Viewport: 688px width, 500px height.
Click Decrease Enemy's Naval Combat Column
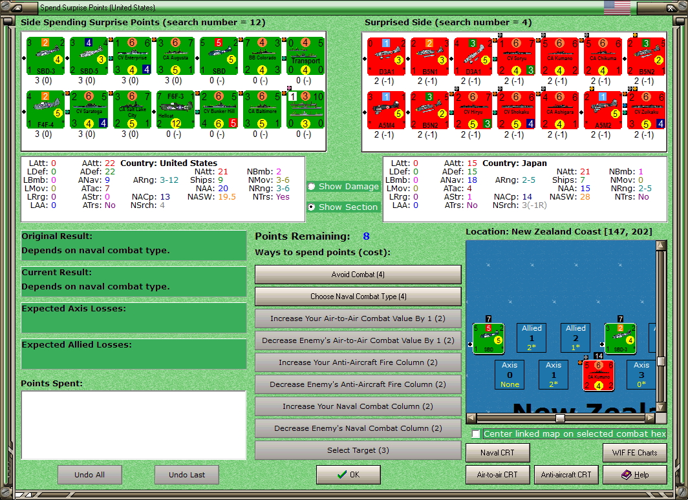(358, 428)
